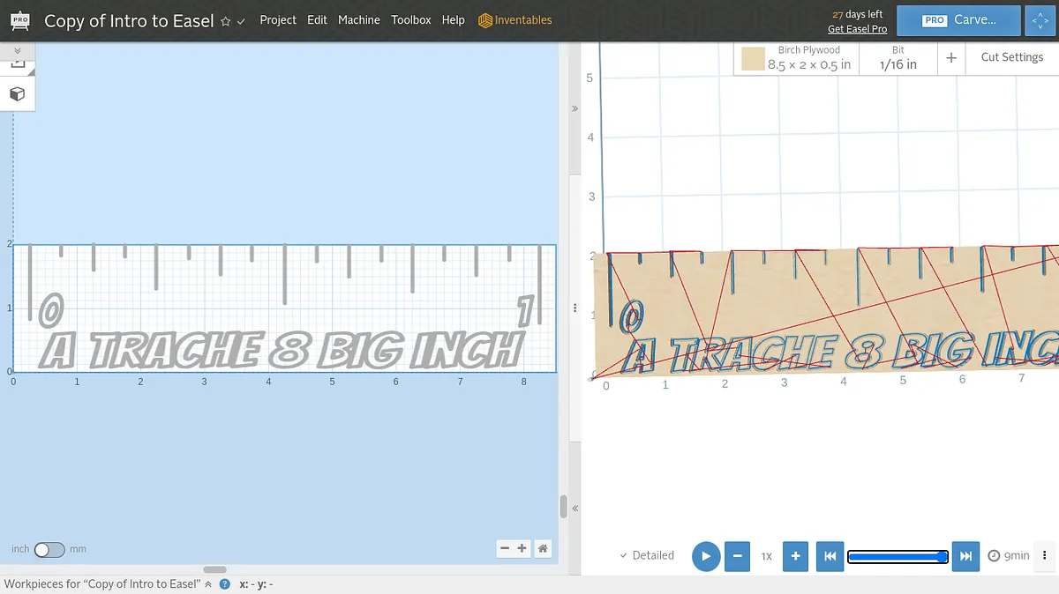Expand the Workpieces panel

208,584
